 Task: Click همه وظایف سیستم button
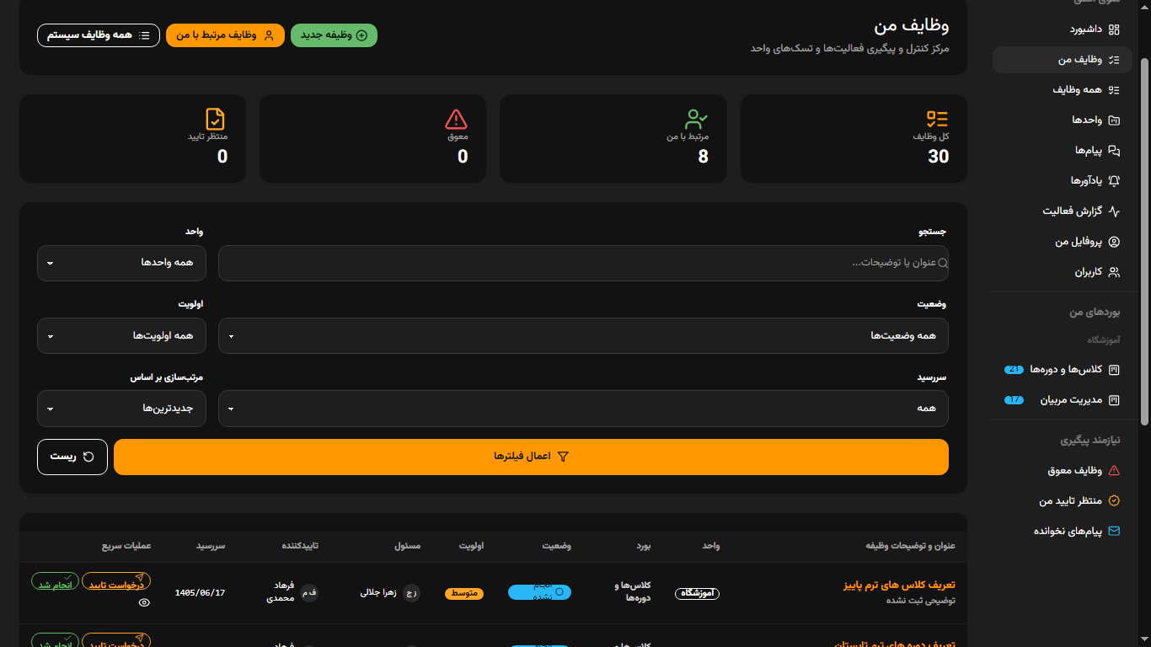(x=99, y=35)
